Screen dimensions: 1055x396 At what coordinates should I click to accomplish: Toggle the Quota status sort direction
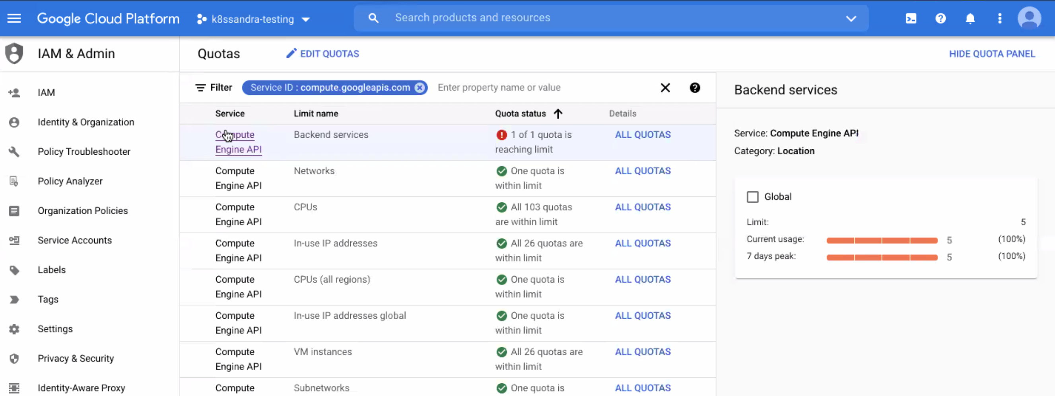(x=558, y=113)
